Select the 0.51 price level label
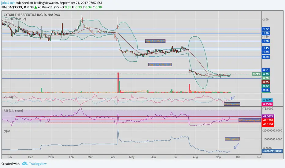The height and width of the screenshot is (168, 285). (x=266, y=70)
